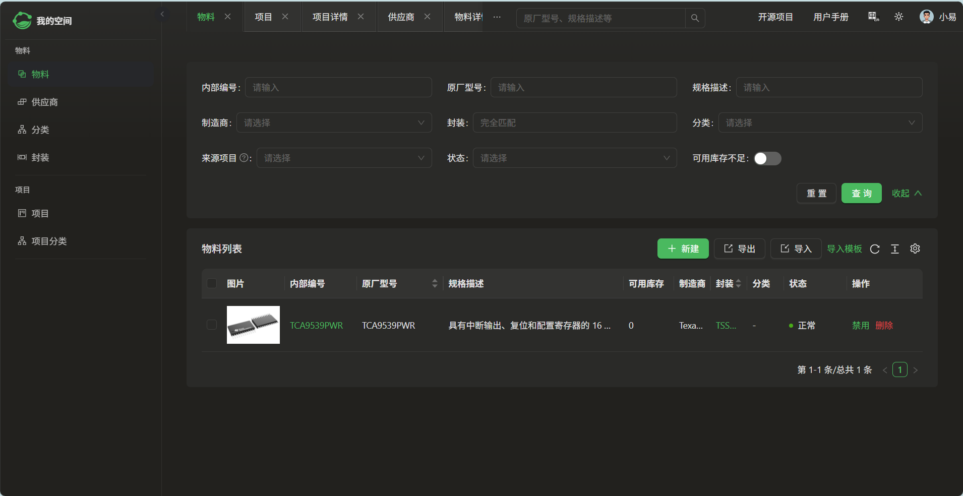963x496 pixels.
Task: Toggle the light/dark theme sun icon
Action: tap(898, 17)
